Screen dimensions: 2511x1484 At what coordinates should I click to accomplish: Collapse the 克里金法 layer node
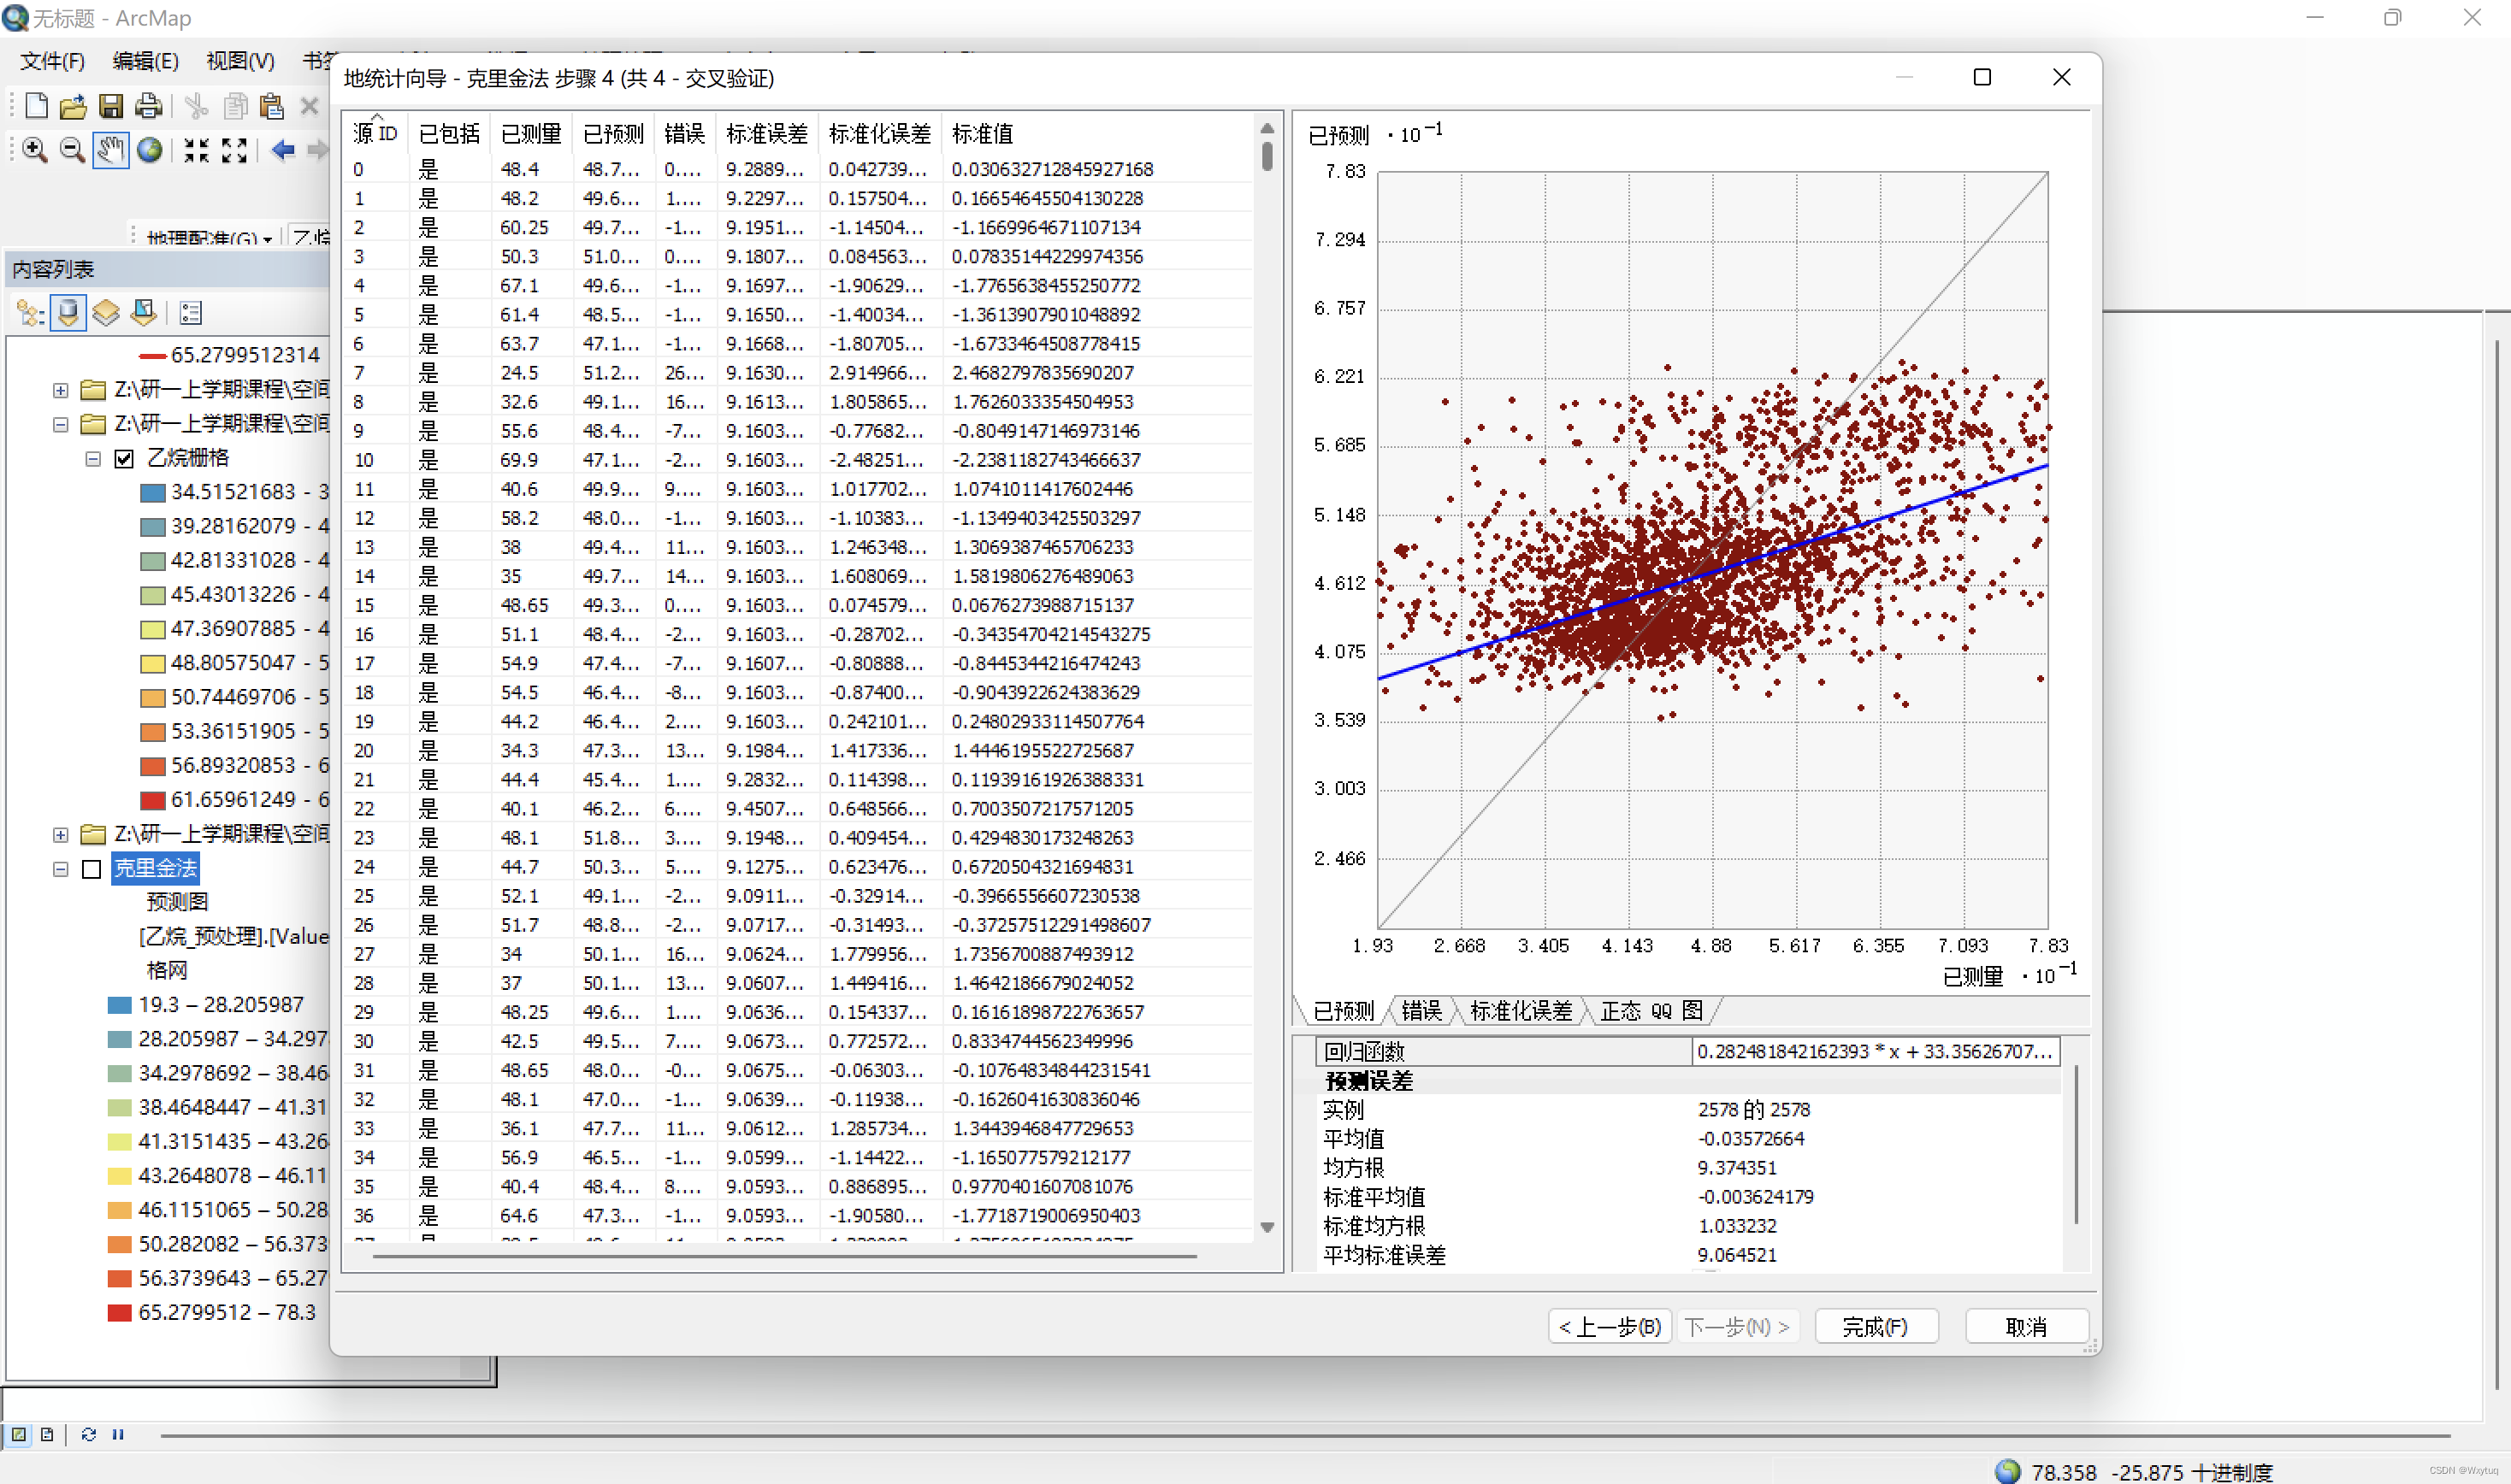click(x=61, y=869)
